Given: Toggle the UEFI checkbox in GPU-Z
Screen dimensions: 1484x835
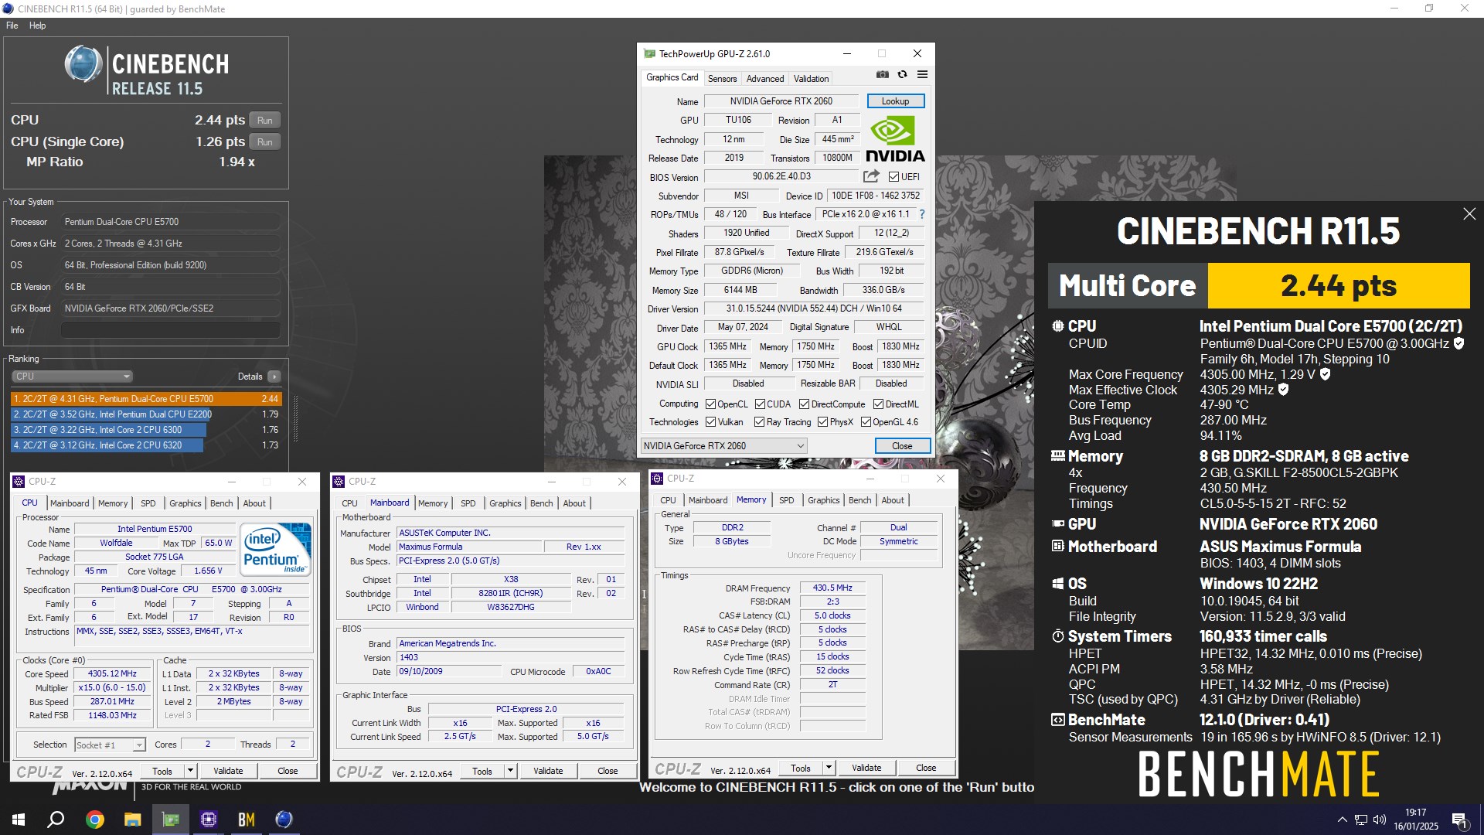Looking at the screenshot, I should click(x=893, y=177).
